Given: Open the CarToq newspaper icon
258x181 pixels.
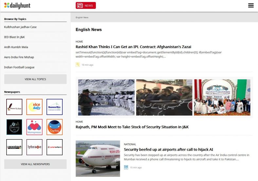Looking at the screenshot, I should (54, 127).
